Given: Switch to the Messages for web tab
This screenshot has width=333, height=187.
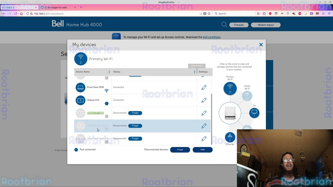Looking at the screenshot, I should click(x=58, y=7).
